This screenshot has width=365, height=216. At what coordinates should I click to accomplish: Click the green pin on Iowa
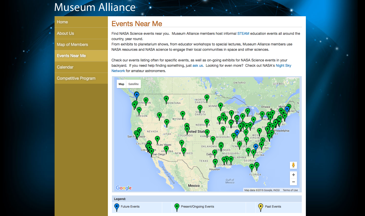[220, 120]
